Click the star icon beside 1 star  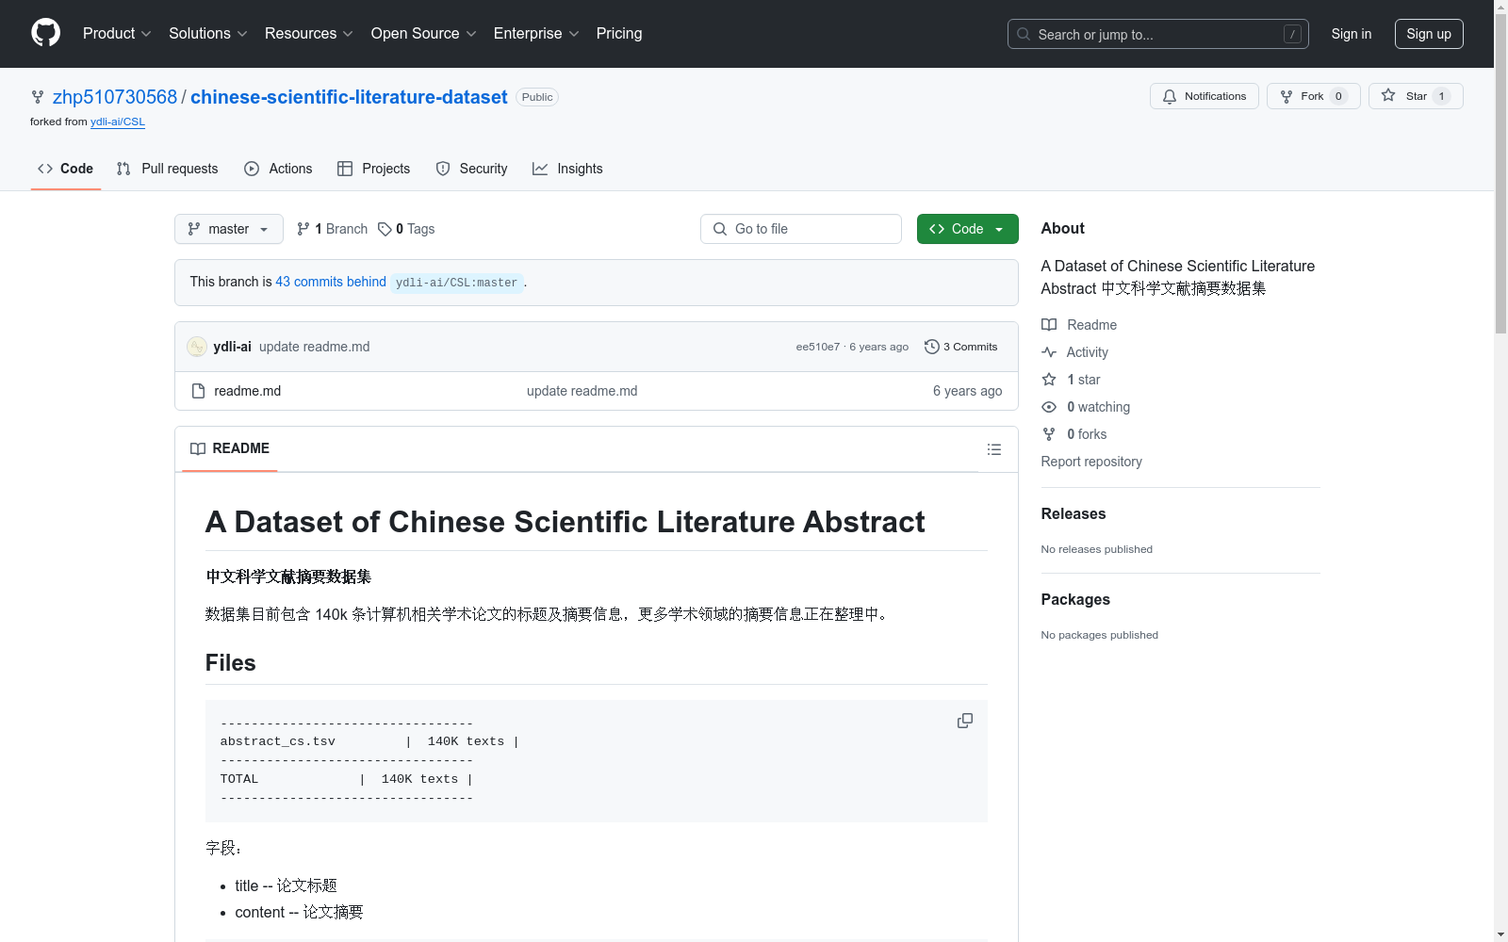click(x=1049, y=380)
